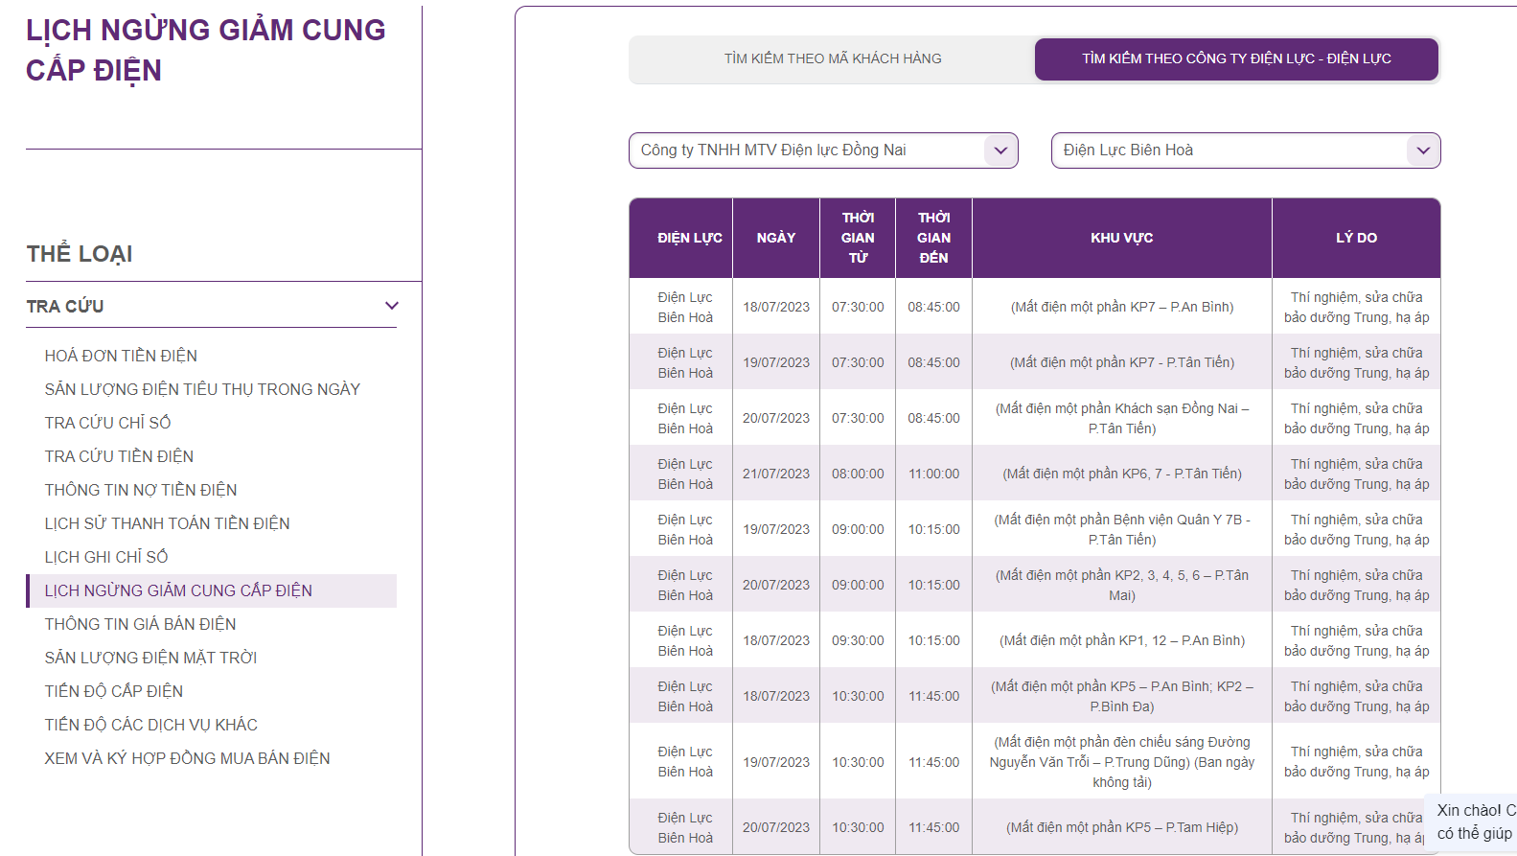Collapse the TRA CỨU category chevron

pos(391,306)
